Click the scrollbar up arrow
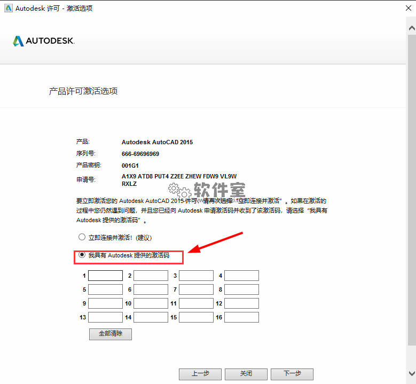Viewport: 416px width, 384px height. [412, 28]
